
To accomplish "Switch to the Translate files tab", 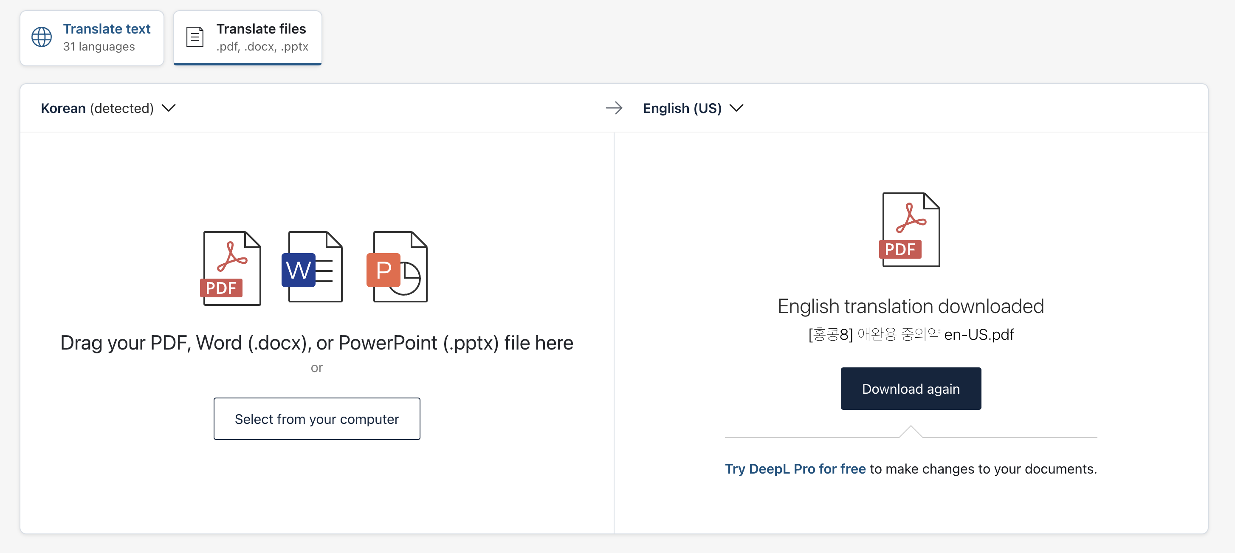I will point(248,38).
